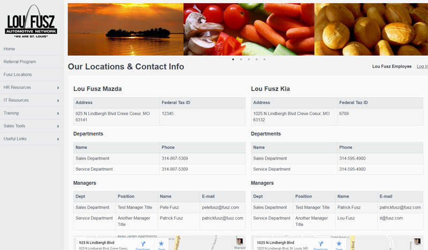Click the Lou Fusz Mazda heading
This screenshot has width=428, height=250.
(97, 89)
